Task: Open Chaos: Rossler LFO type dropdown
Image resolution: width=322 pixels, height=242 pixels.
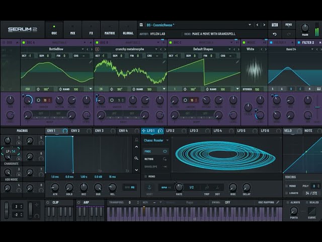Action: point(168,140)
